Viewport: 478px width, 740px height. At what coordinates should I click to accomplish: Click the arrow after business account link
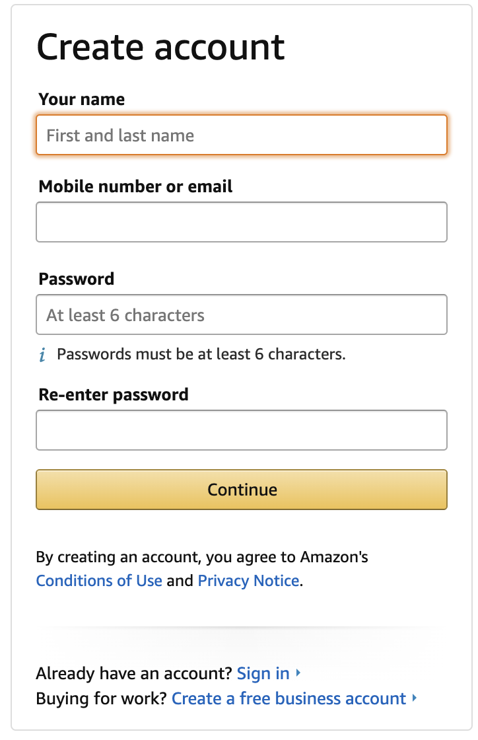pyautogui.click(x=415, y=698)
